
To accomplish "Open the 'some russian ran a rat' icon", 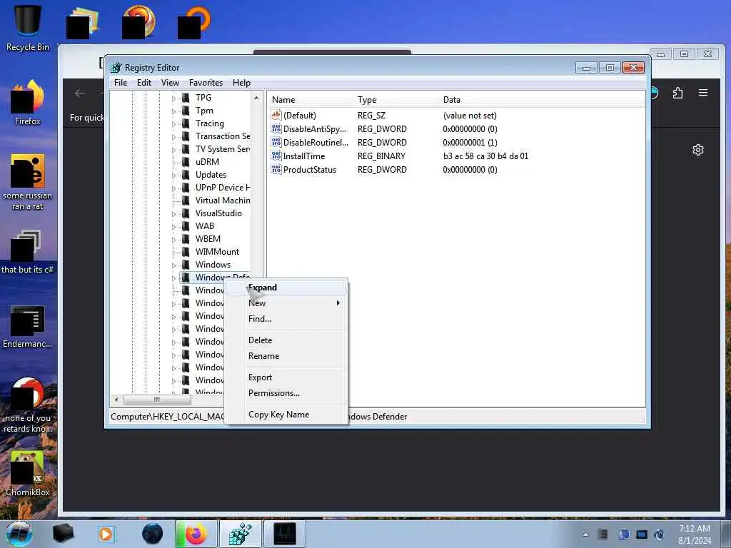I will click(28, 182).
